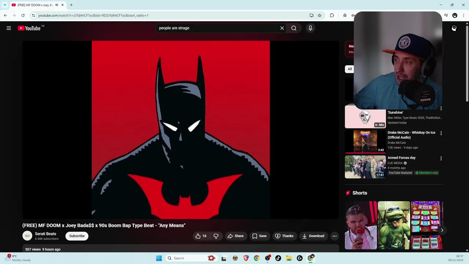Image resolution: width=469 pixels, height=264 pixels.
Task: Open options for Whiskey On Ice video
Action: (x=441, y=133)
